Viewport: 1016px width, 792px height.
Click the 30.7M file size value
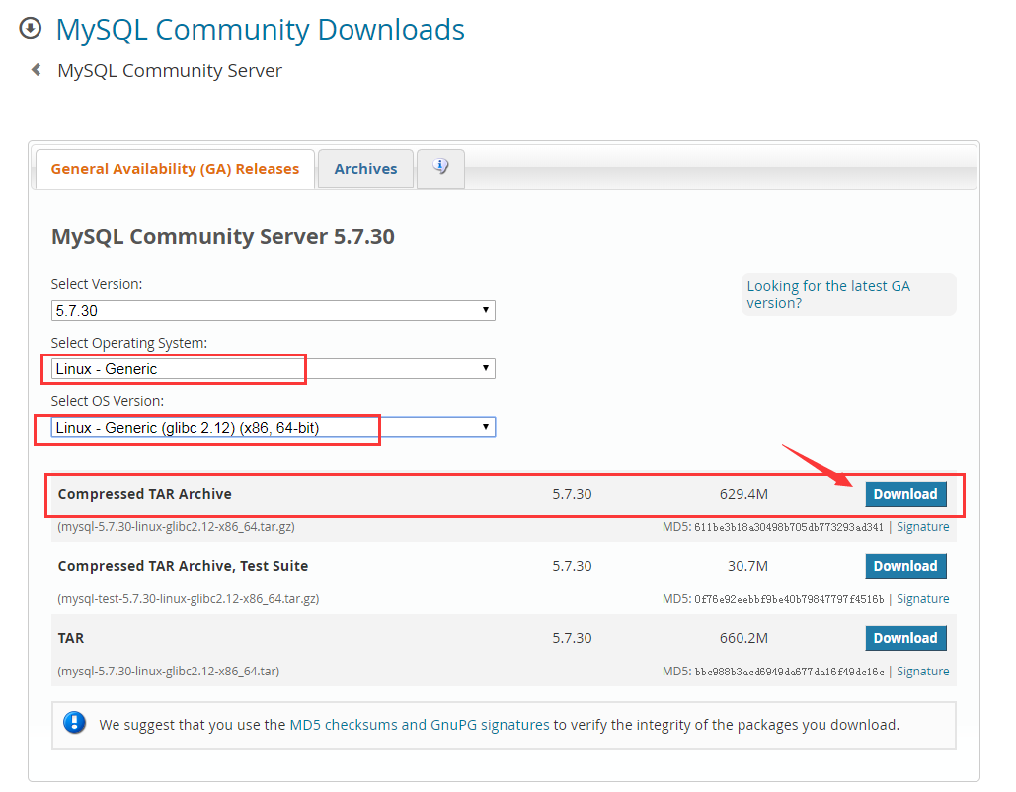747,566
